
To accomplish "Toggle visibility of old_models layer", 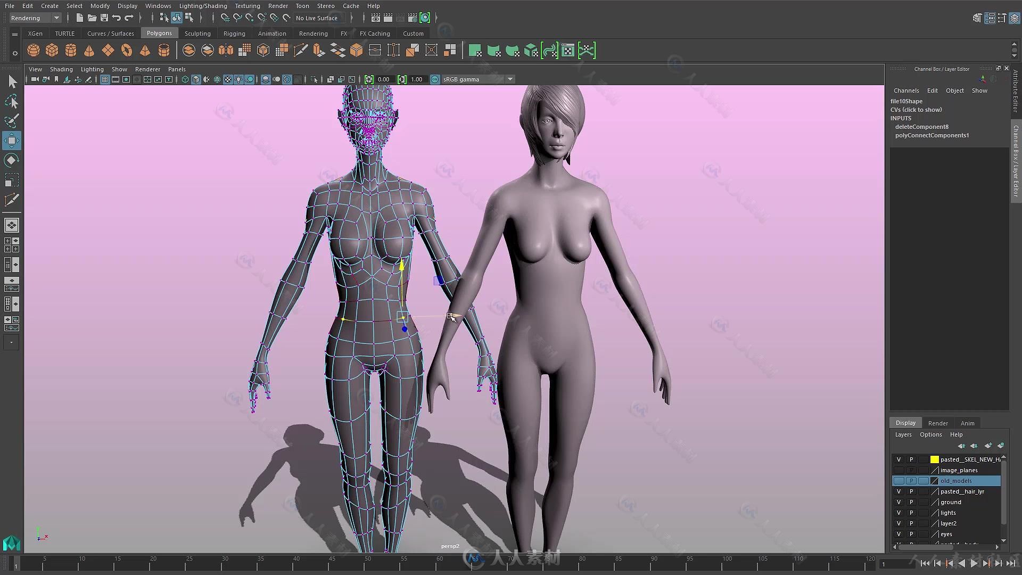I will pos(899,481).
